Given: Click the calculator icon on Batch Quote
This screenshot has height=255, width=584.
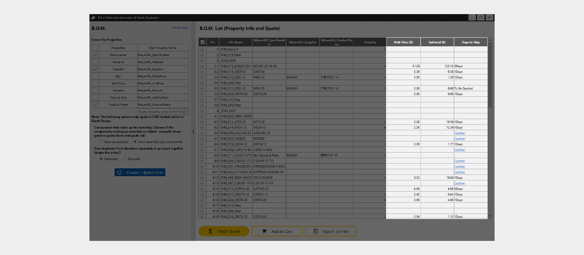Looking at the screenshot, I should [x=210, y=231].
